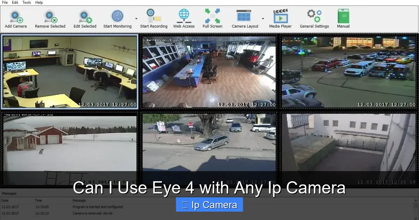
Task: Expand Camera Layout dropdown arrow
Action: pyautogui.click(x=263, y=19)
